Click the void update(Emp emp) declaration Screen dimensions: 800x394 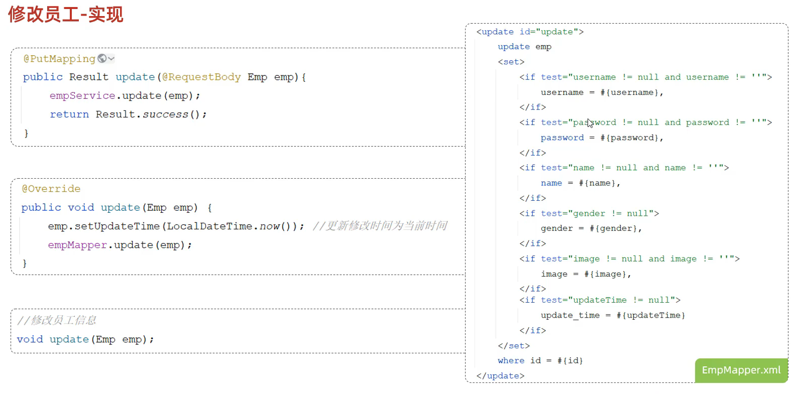[85, 339]
